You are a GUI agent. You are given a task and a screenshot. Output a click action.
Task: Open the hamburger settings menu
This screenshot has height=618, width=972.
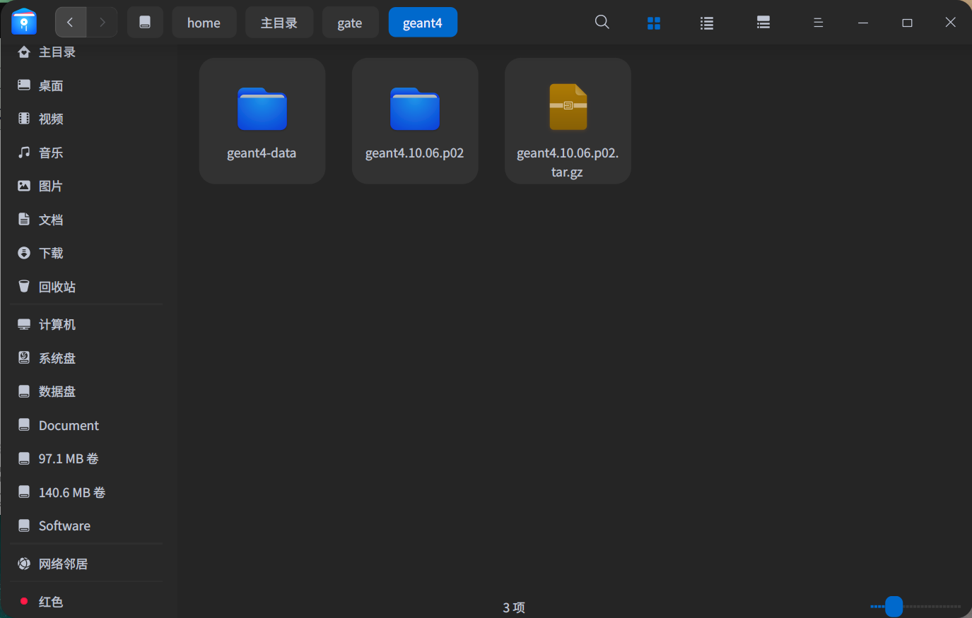tap(818, 22)
